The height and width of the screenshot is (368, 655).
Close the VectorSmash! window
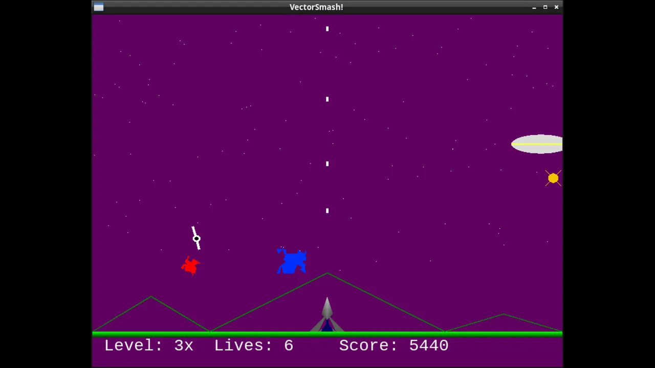click(x=556, y=7)
